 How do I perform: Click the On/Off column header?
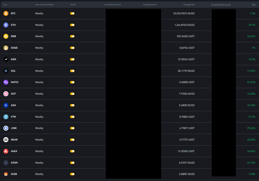73,5
